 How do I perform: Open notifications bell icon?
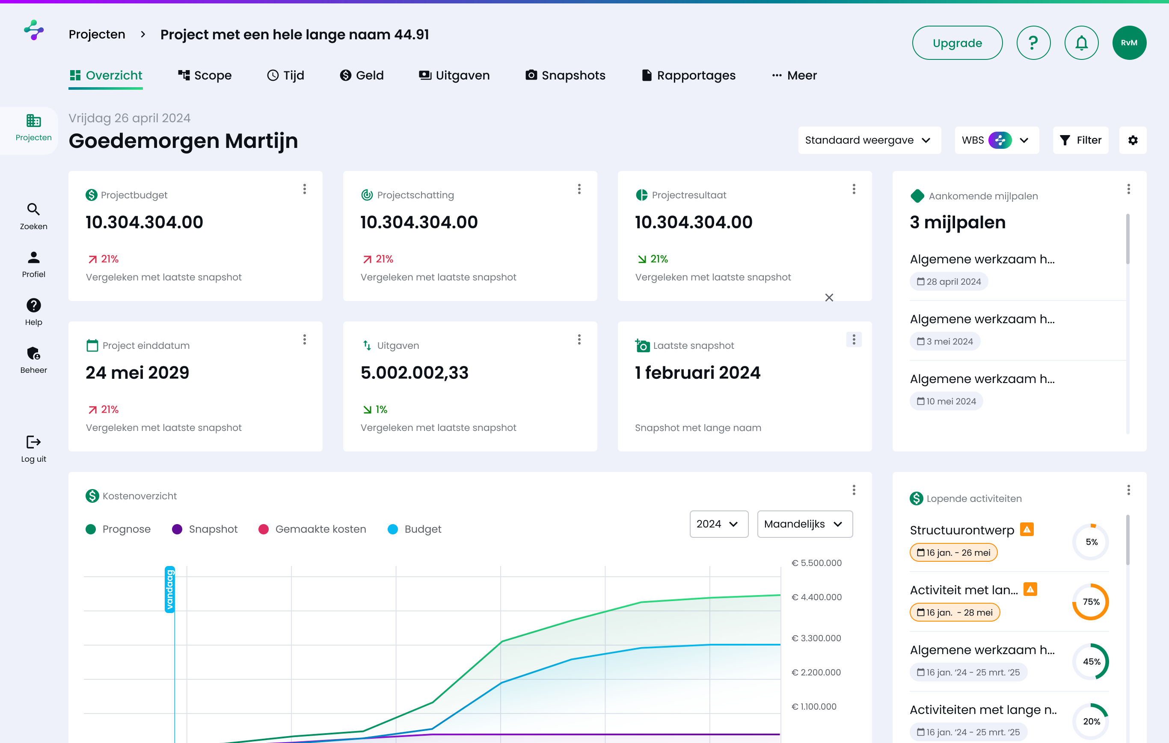[1081, 43]
